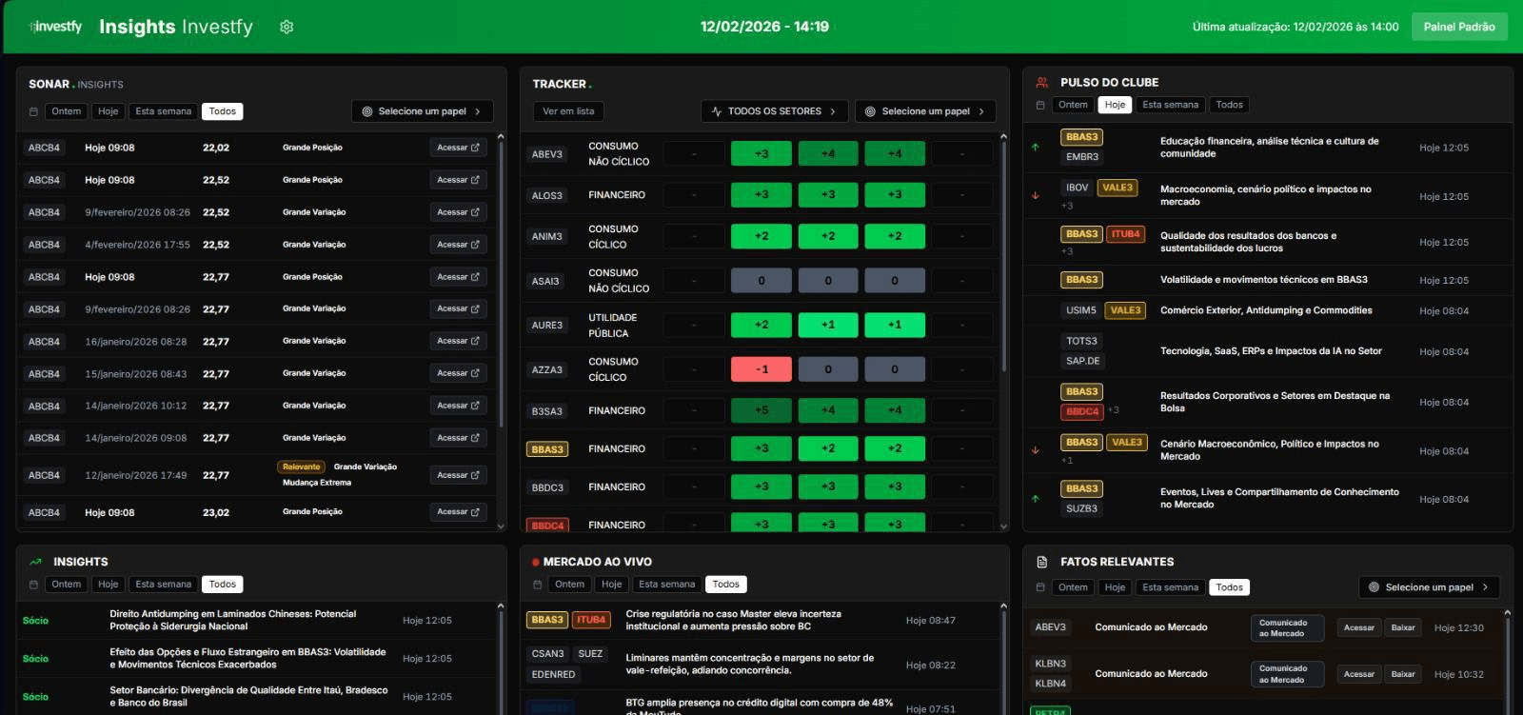Click the Pulso do Clube people icon
Image resolution: width=1523 pixels, height=715 pixels.
[x=1042, y=83]
